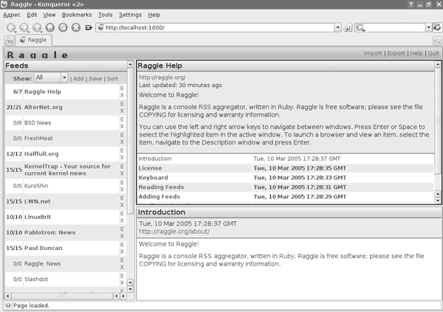Open the Settings menu
Screen dimensions: 443x312
click(x=130, y=15)
